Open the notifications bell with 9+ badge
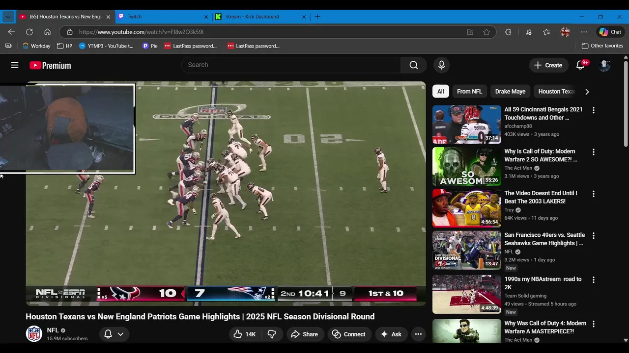Screen dimensions: 629x353 [x=580, y=65]
